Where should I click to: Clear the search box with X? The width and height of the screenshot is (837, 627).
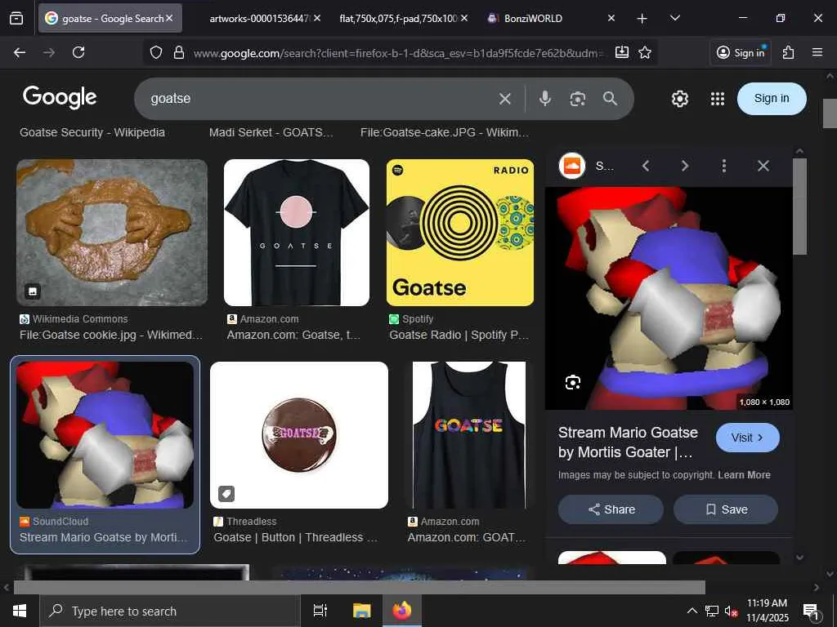[x=505, y=99]
